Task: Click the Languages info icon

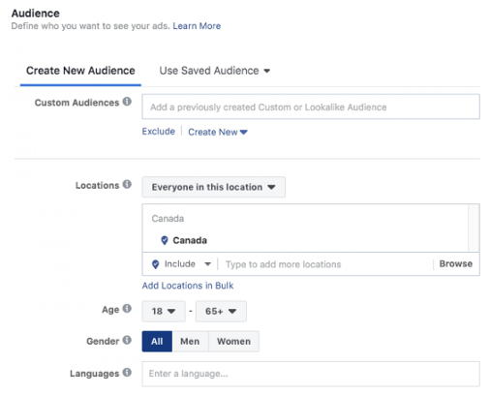Action: coord(127,372)
